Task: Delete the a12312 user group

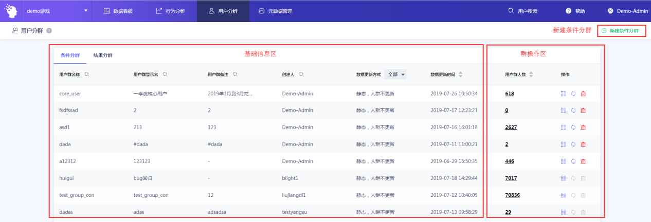Action: click(x=583, y=162)
